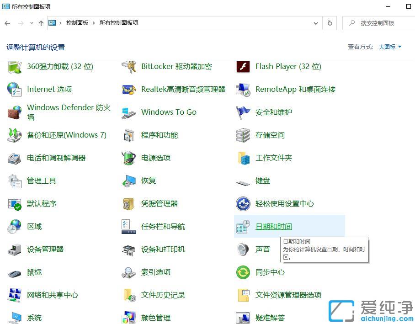Click 设备管理器 text link

coord(45,250)
